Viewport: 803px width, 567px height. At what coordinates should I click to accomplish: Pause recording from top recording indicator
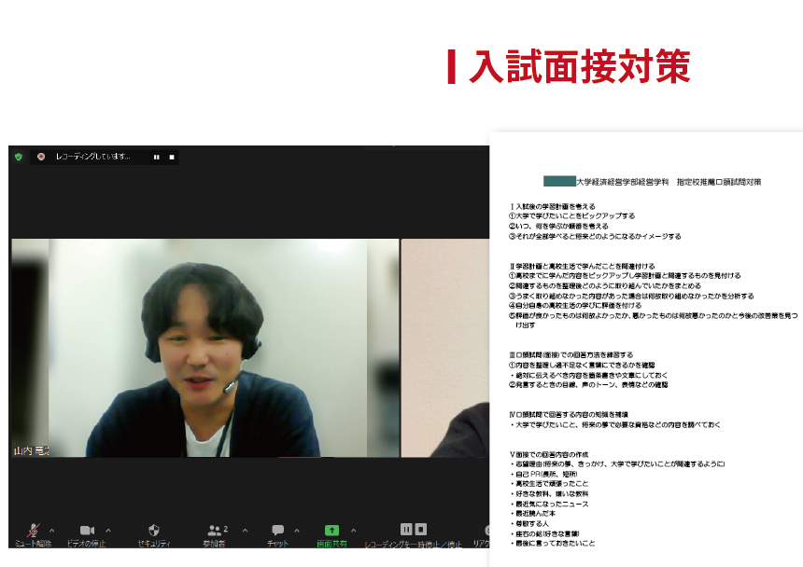coord(156,157)
